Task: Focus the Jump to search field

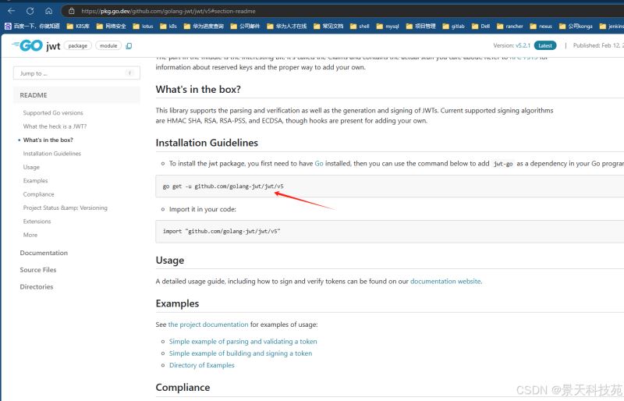Action: point(76,73)
